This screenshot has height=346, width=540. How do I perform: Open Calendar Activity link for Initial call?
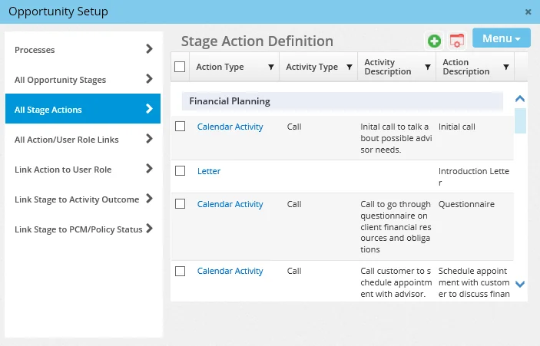click(230, 127)
